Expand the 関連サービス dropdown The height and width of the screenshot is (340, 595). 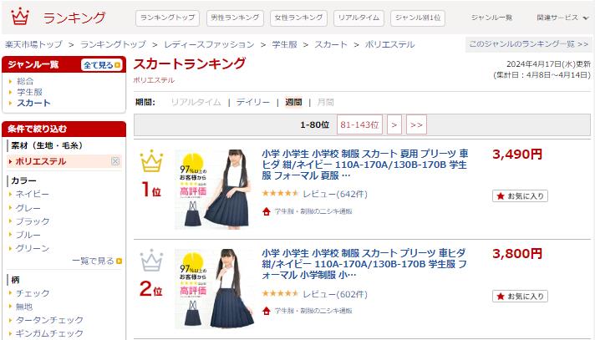(x=562, y=18)
